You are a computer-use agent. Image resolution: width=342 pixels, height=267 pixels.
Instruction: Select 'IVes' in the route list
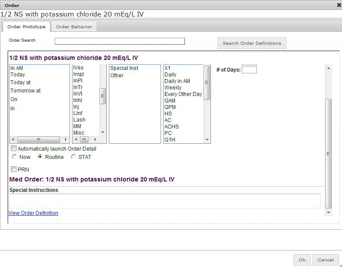[x=78, y=68]
